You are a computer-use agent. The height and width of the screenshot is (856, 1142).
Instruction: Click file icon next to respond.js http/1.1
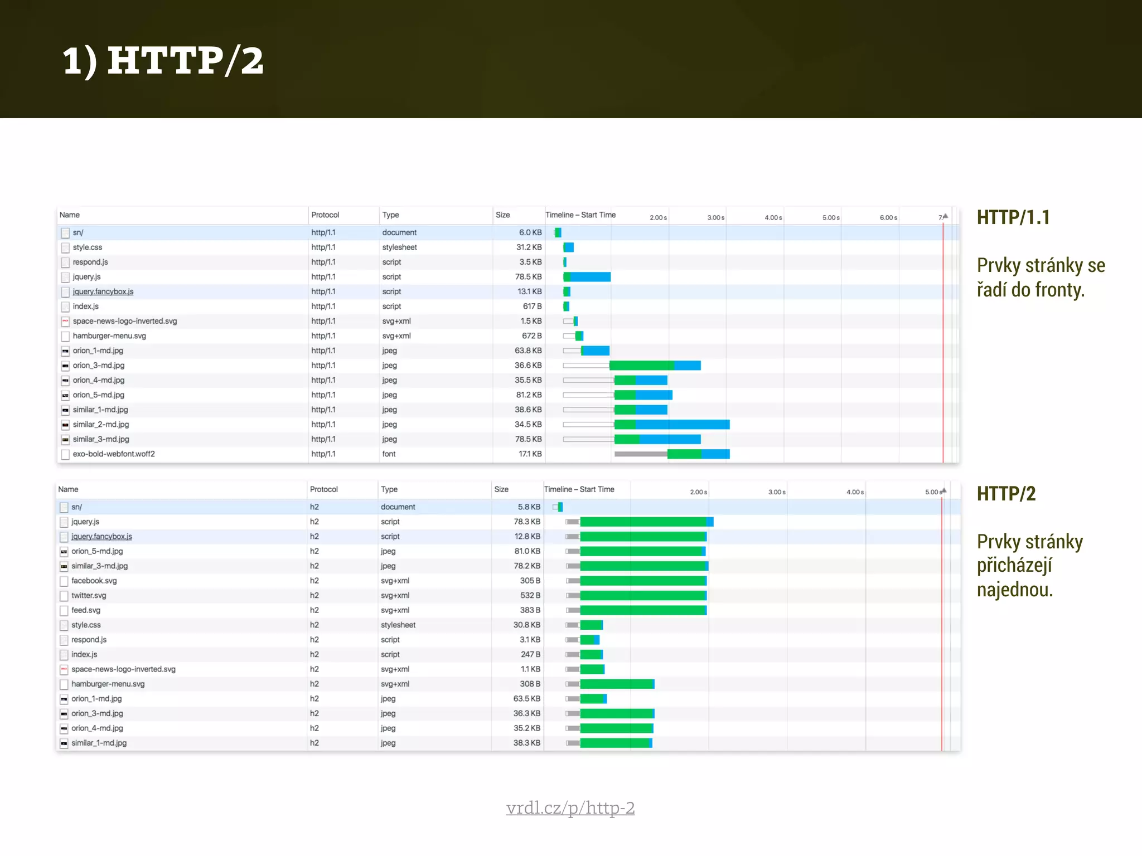click(65, 262)
